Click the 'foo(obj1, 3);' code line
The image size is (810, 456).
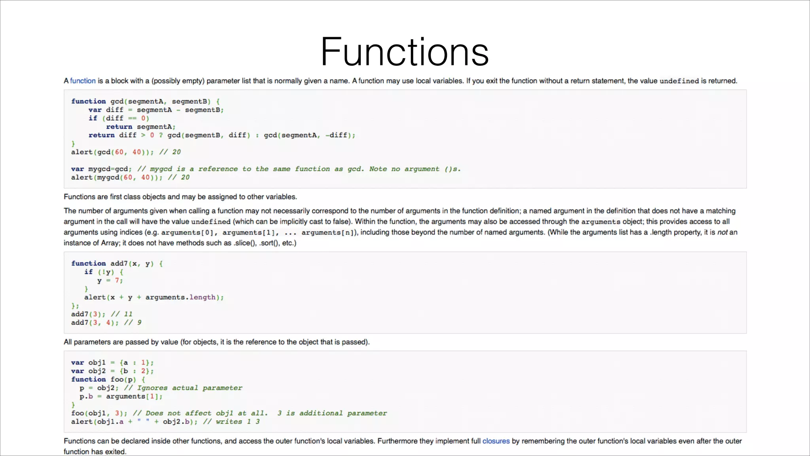99,413
